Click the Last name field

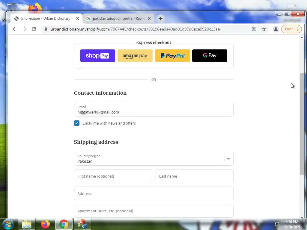194,176
